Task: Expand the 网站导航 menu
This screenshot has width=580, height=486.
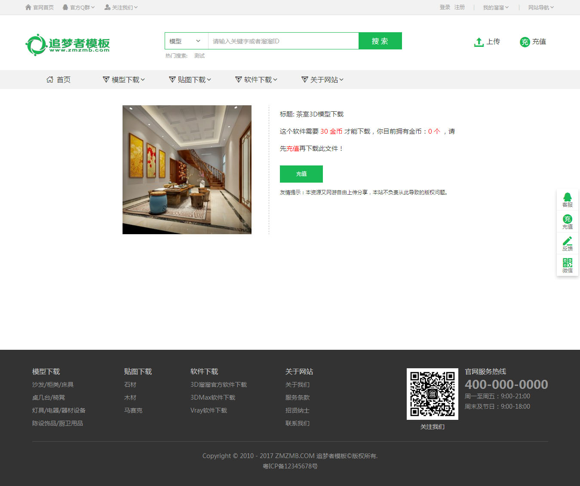Action: coord(540,7)
